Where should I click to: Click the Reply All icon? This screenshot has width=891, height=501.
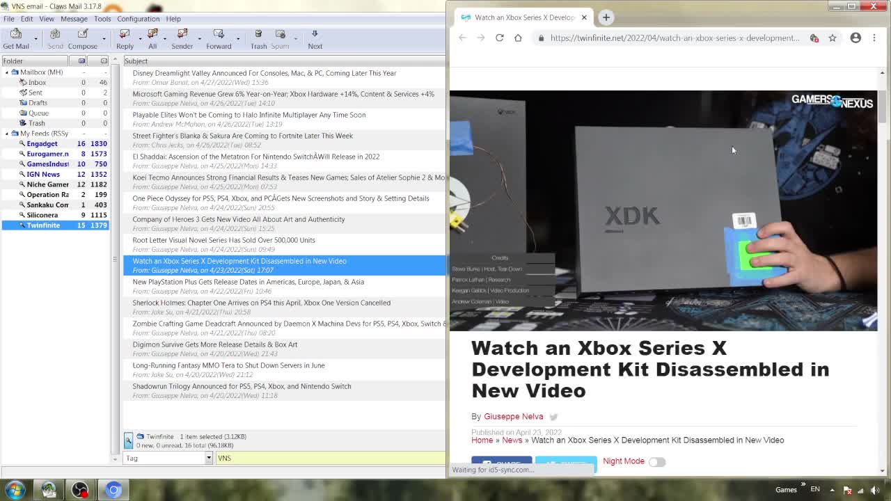152,39
